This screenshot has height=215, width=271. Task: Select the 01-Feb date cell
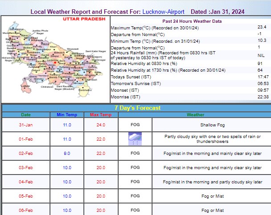(x=26, y=139)
